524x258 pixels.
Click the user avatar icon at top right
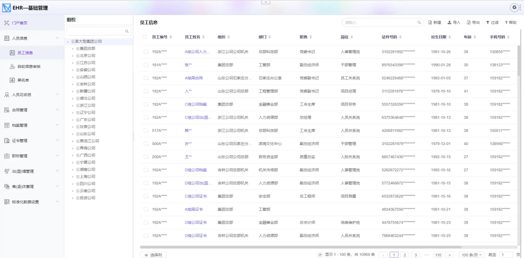coord(514,7)
